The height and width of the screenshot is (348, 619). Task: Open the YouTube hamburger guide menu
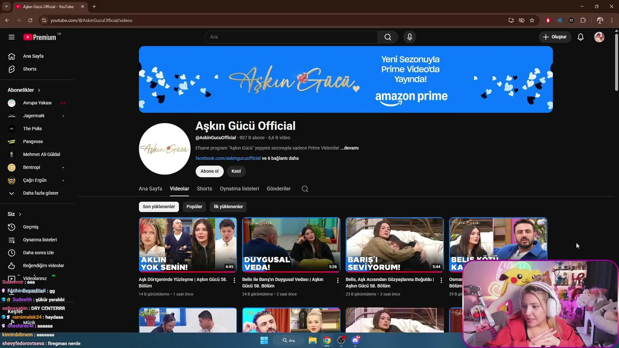click(12, 37)
